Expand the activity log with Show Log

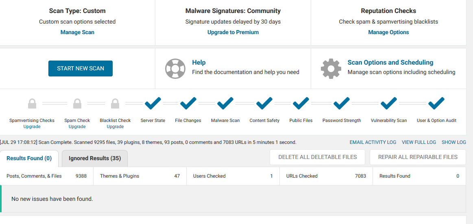pyautogui.click(x=454, y=142)
